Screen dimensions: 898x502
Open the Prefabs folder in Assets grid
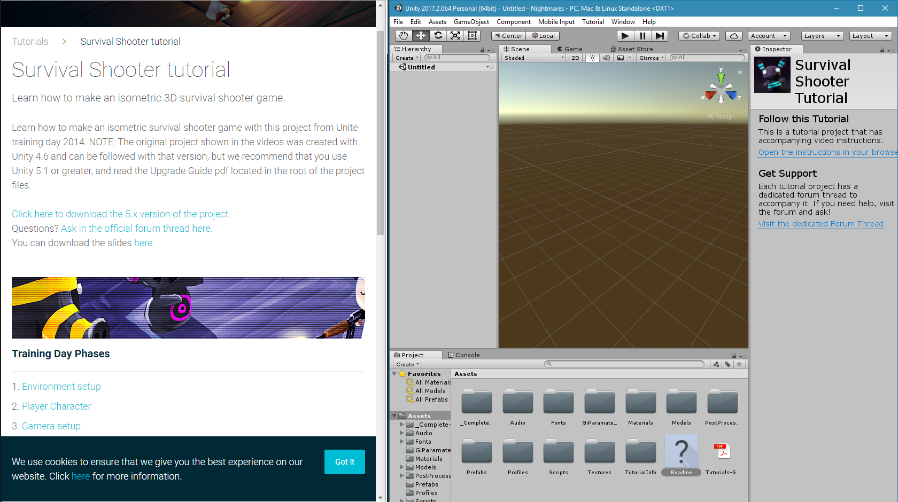click(x=476, y=457)
